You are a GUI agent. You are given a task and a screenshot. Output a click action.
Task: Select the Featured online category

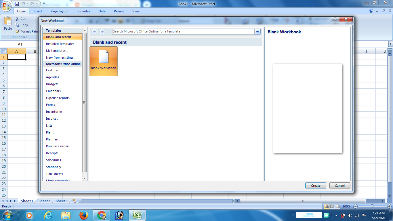(x=62, y=70)
